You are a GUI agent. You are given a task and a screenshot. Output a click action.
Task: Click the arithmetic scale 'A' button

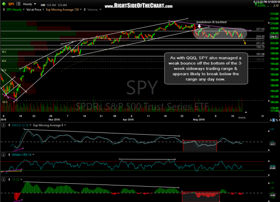tap(271, 120)
